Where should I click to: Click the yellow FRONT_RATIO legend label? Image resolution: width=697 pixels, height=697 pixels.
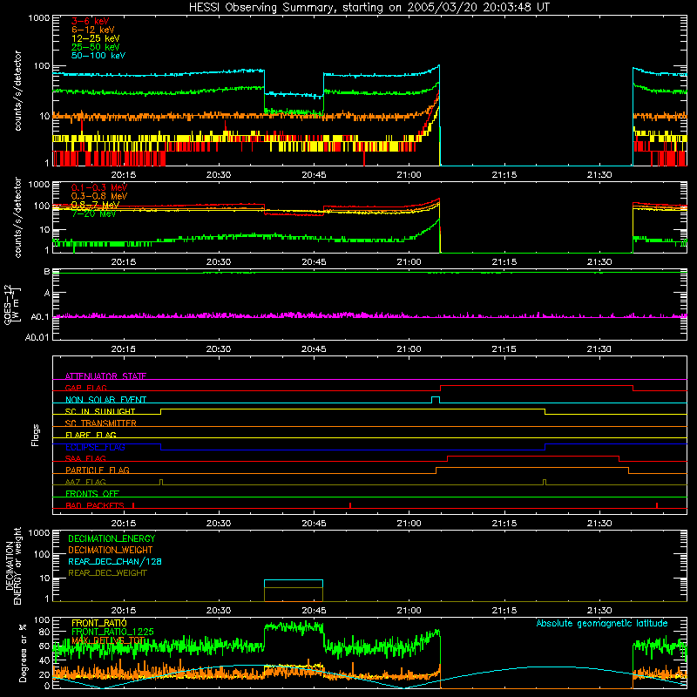coord(98,623)
